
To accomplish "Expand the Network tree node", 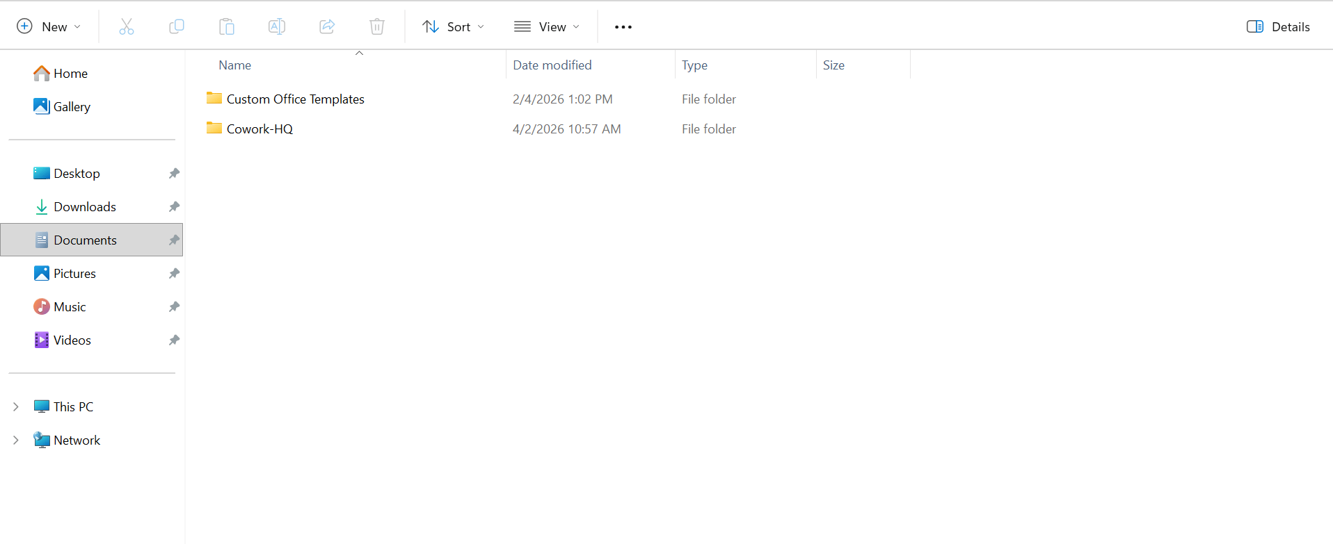I will [16, 440].
